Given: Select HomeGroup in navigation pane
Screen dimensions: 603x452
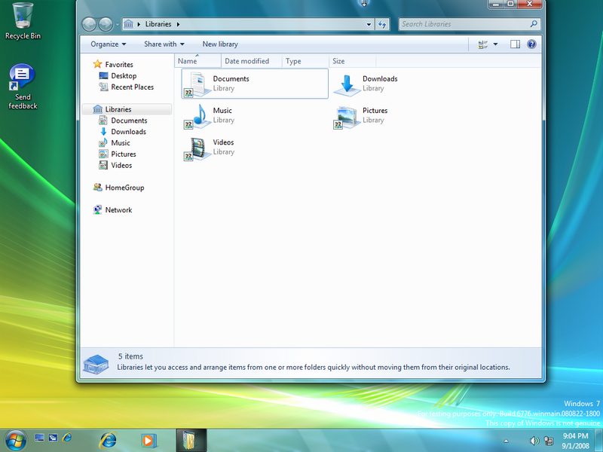Looking at the screenshot, I should [x=124, y=188].
